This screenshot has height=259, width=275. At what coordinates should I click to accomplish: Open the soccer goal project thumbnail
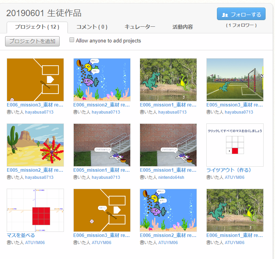point(235,80)
